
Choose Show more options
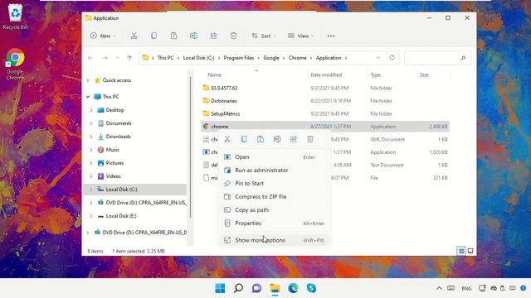tap(275, 240)
